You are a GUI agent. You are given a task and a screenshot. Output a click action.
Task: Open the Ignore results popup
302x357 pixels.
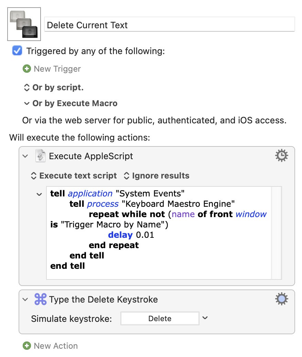157,176
